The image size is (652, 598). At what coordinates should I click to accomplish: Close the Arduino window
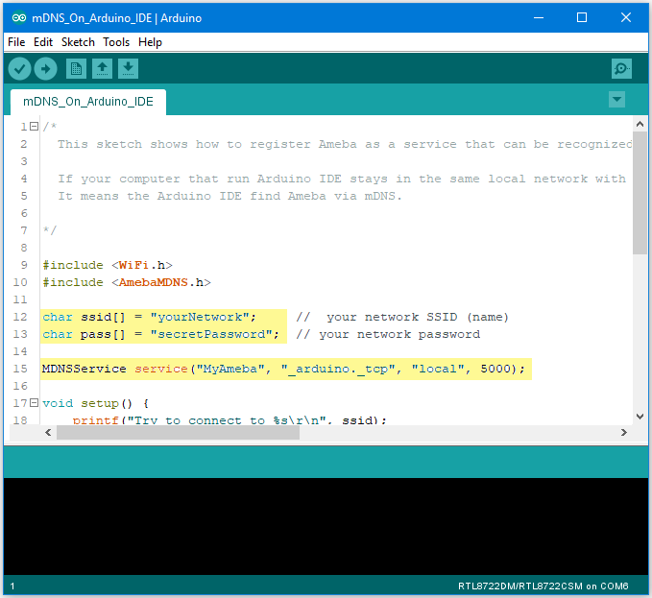pos(626,18)
